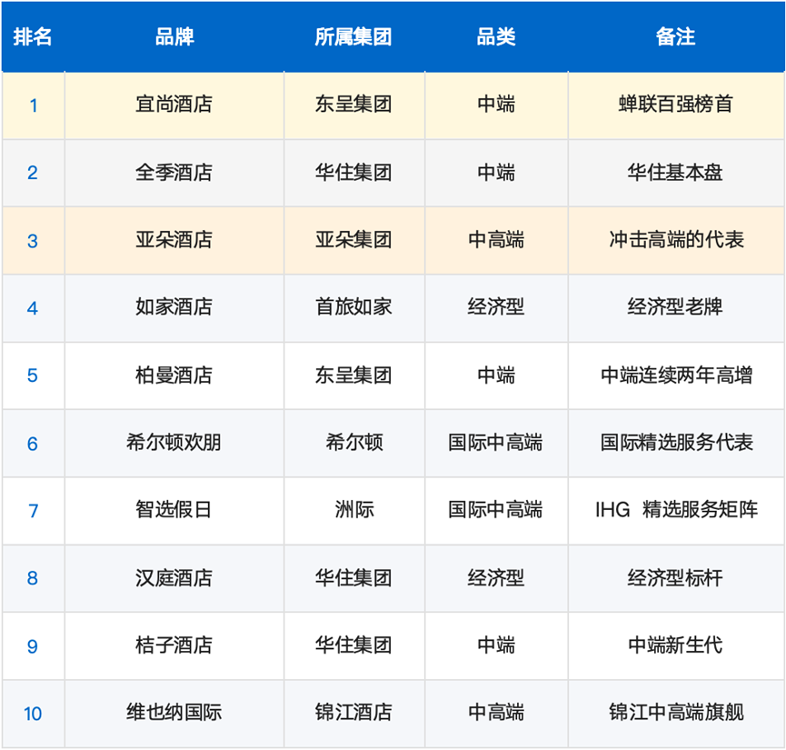Select the 维也纳国际 brand cell
Image resolution: width=786 pixels, height=750 pixels.
pos(174,713)
